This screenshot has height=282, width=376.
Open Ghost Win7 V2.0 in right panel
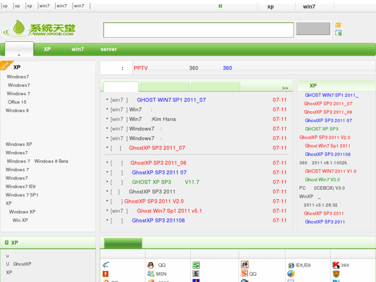[x=322, y=180]
